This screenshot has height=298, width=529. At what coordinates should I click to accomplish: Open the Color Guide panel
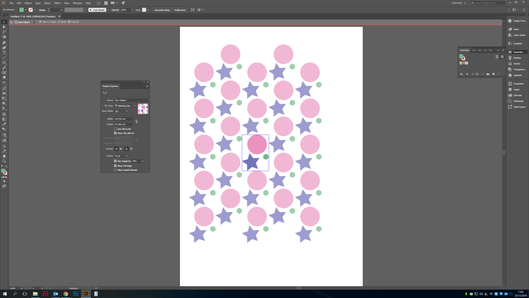(516, 35)
